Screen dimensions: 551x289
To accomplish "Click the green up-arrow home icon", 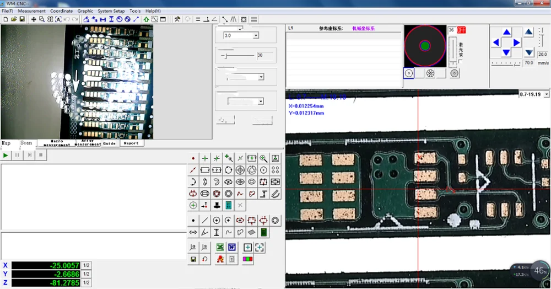I will pyautogui.click(x=146, y=19).
